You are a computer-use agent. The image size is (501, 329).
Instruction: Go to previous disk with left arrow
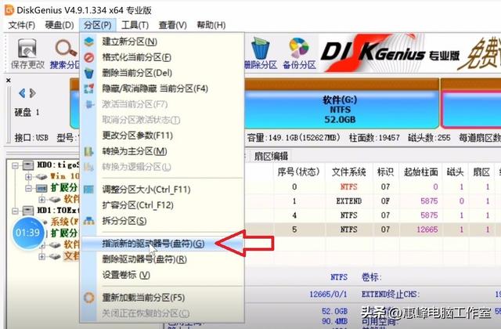click(22, 93)
